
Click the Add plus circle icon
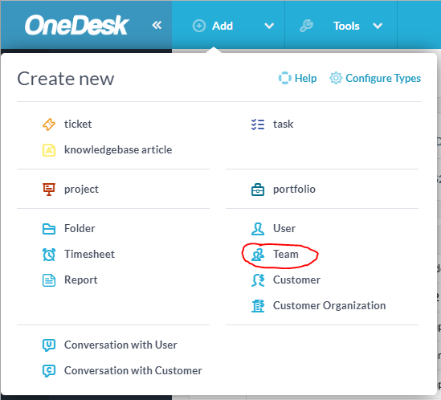[199, 26]
